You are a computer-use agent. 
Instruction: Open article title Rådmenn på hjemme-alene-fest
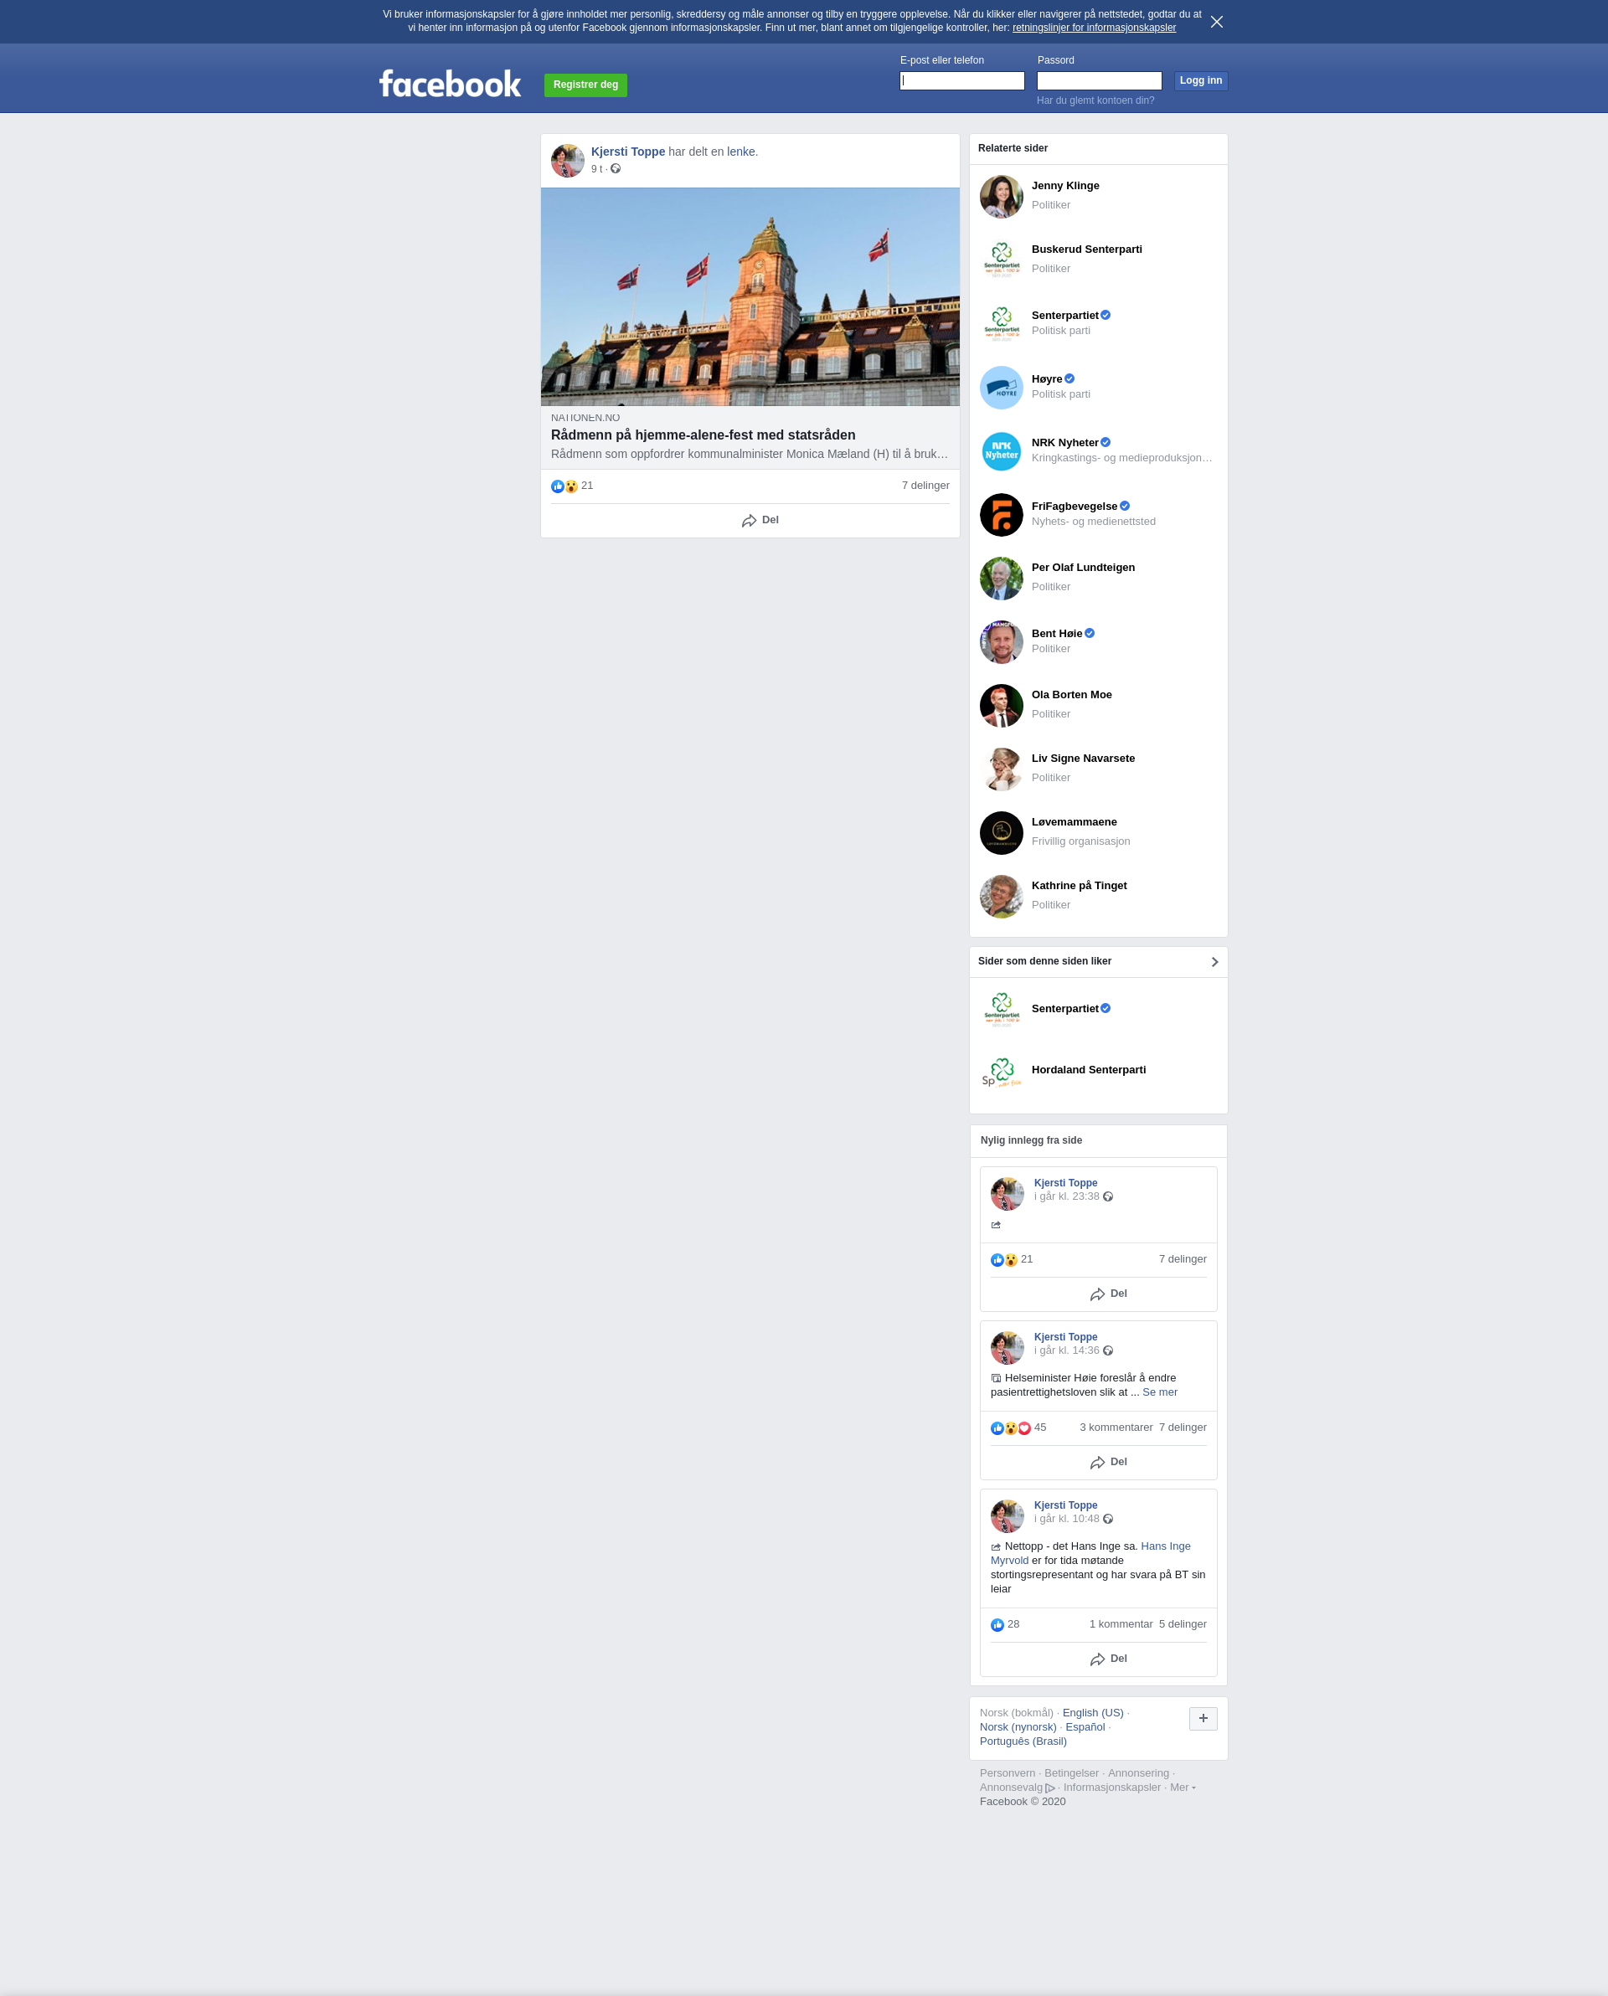point(703,435)
